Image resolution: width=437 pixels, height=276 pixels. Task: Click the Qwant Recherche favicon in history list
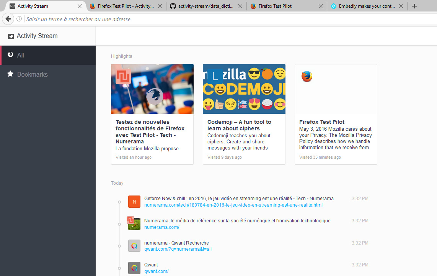coord(134,246)
